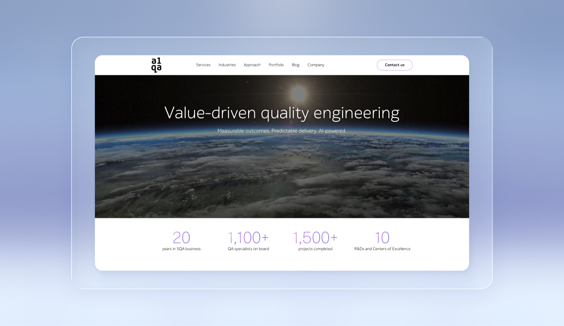
Task: Click the "Value-driven quality engineering" headline
Action: coord(282,113)
